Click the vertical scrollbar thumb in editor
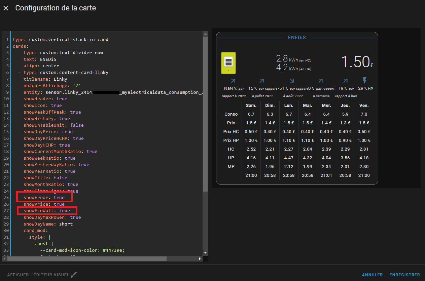The image size is (425, 281). [x=205, y=114]
